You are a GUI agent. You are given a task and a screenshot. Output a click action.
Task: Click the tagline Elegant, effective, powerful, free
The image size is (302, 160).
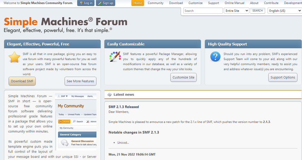tap(58, 30)
